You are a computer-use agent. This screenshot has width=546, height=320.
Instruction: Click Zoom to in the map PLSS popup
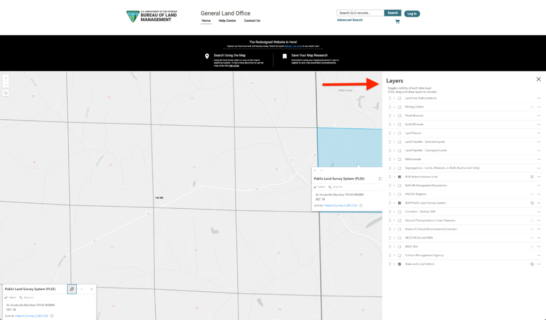click(335, 187)
